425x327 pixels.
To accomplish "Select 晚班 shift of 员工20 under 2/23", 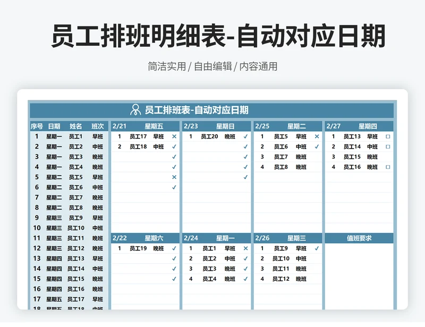I will click(x=230, y=136).
